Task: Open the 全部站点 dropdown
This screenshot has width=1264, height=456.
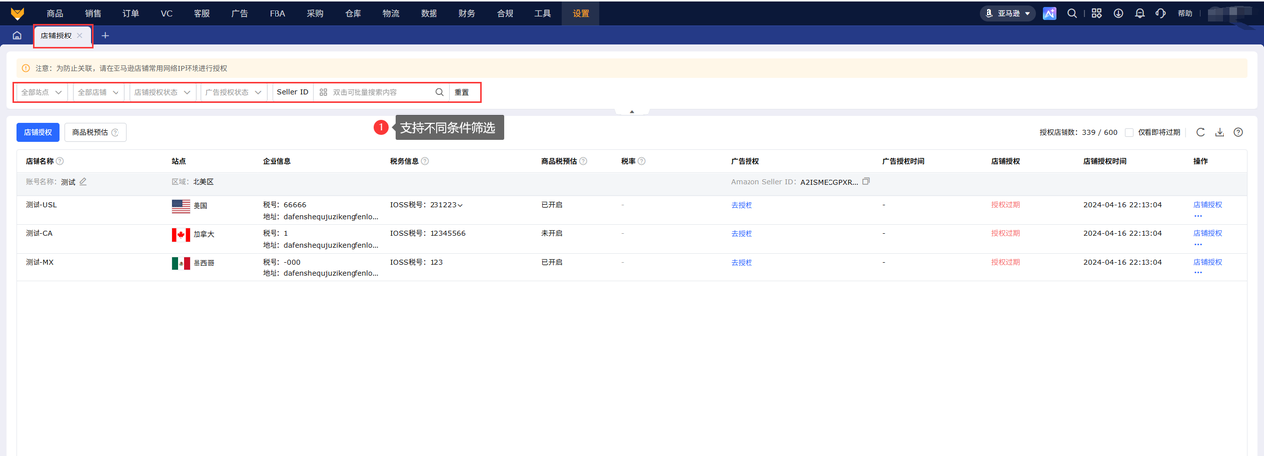Action: click(x=41, y=92)
